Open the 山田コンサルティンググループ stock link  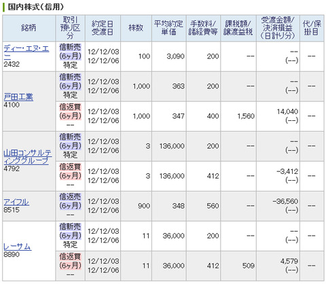tap(28, 157)
